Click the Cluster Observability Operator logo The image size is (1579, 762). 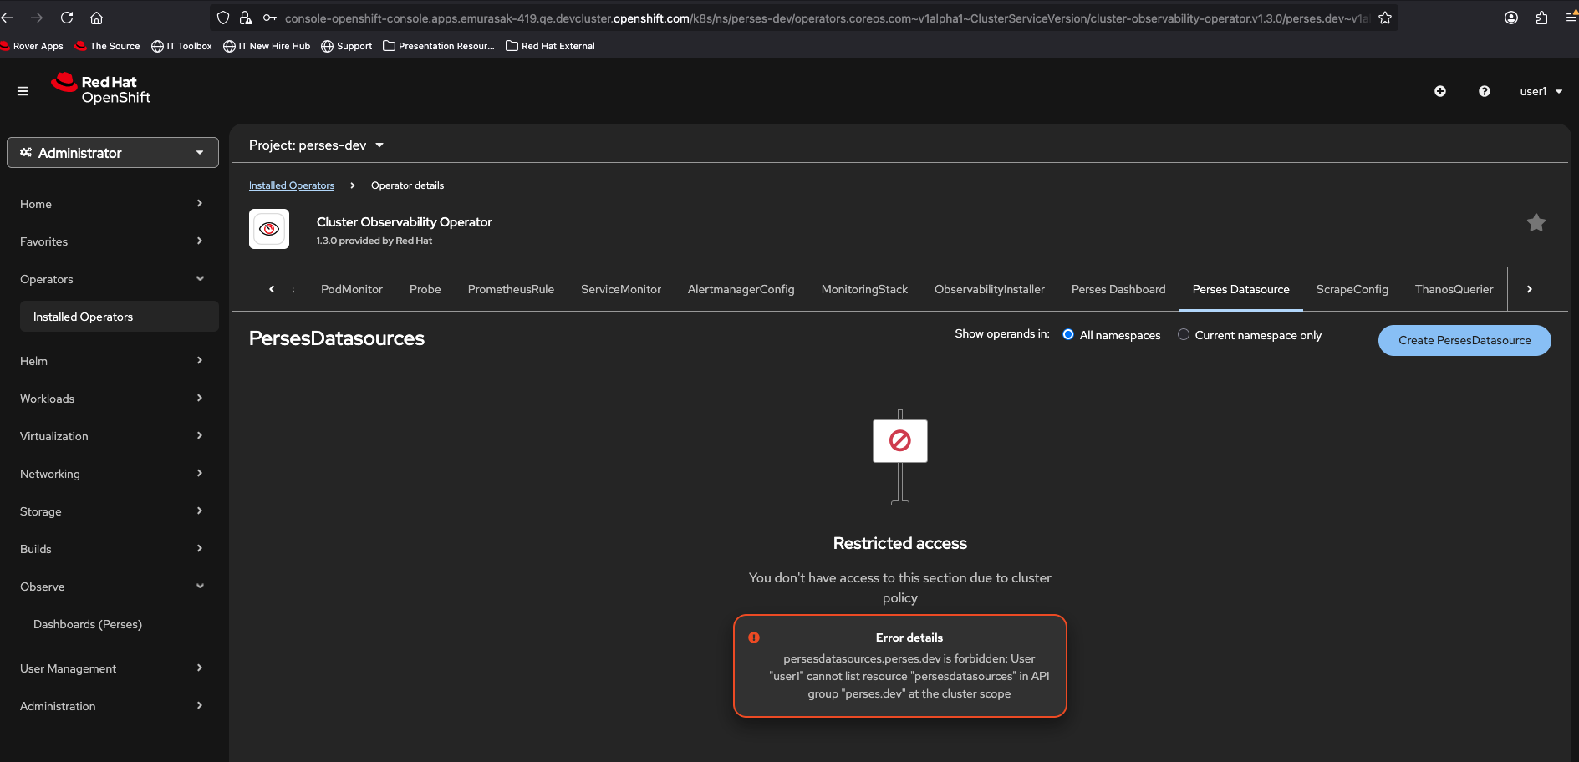point(269,229)
